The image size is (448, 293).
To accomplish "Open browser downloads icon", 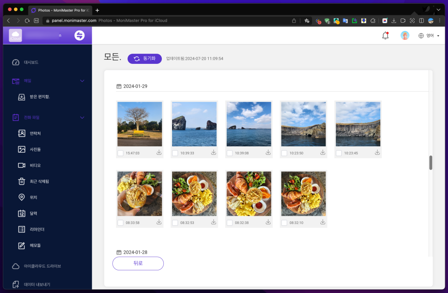I will pyautogui.click(x=394, y=20).
